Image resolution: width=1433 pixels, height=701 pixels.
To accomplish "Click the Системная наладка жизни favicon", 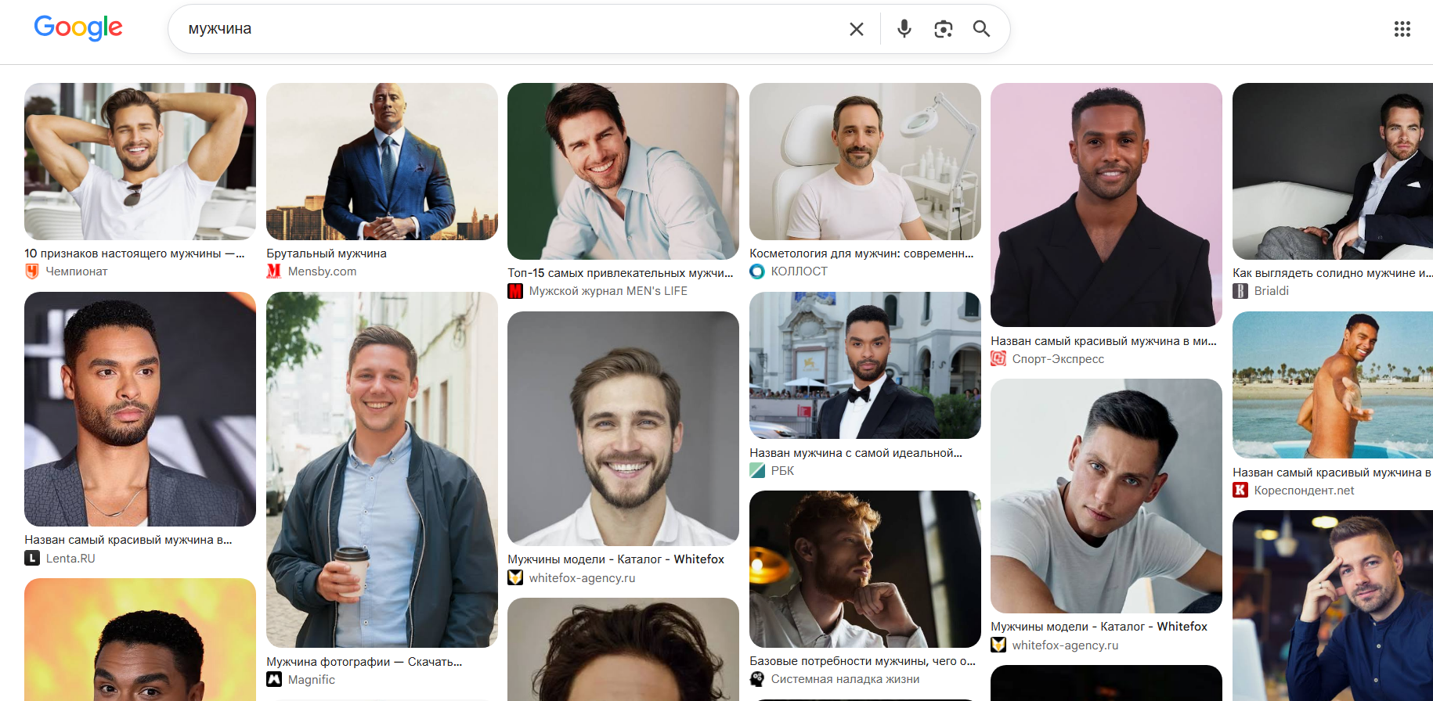I will [757, 679].
